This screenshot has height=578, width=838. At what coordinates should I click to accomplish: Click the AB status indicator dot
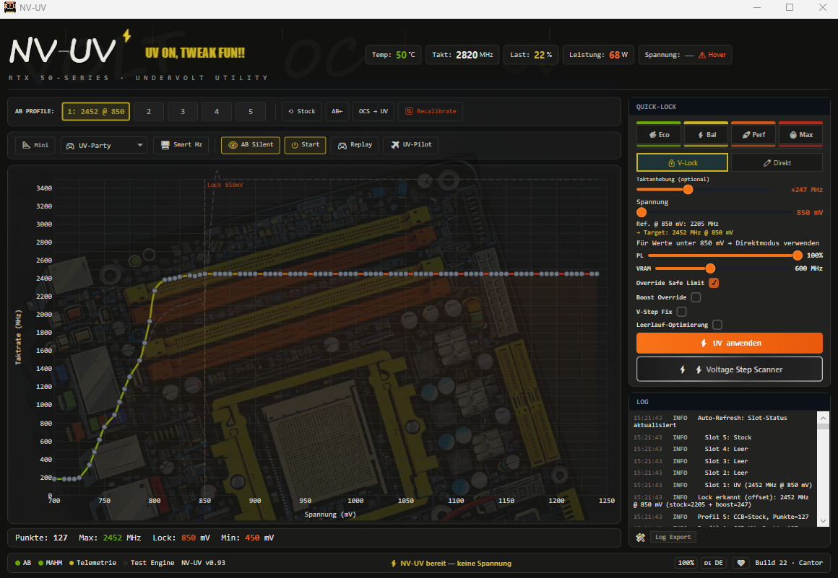tap(17, 563)
